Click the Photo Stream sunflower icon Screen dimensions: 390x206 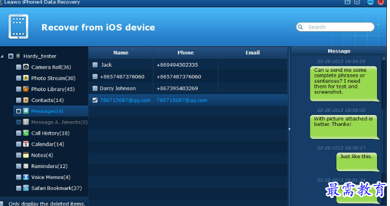[26, 78]
